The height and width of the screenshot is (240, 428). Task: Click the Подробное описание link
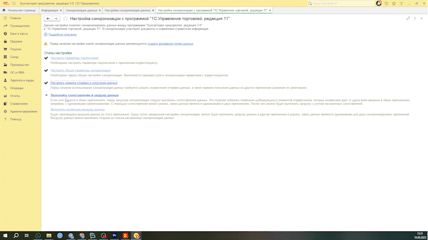63,34
